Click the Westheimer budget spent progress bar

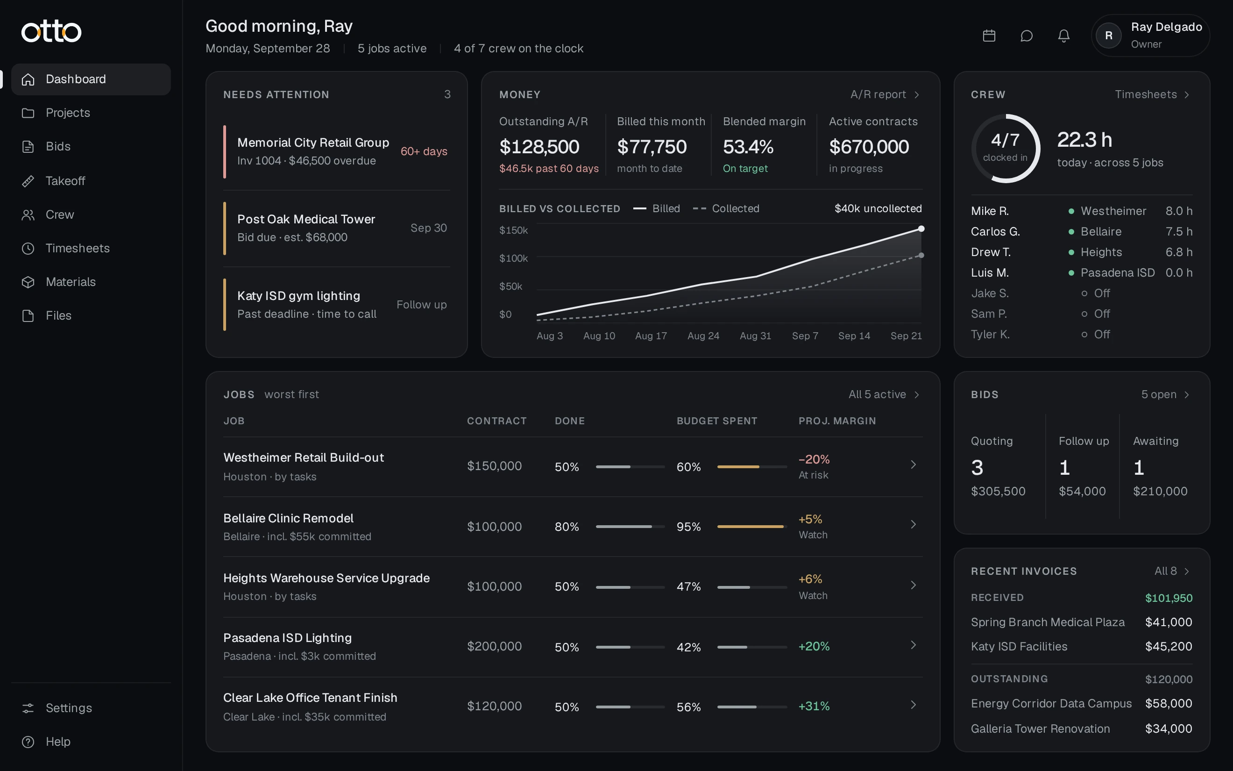tap(752, 467)
